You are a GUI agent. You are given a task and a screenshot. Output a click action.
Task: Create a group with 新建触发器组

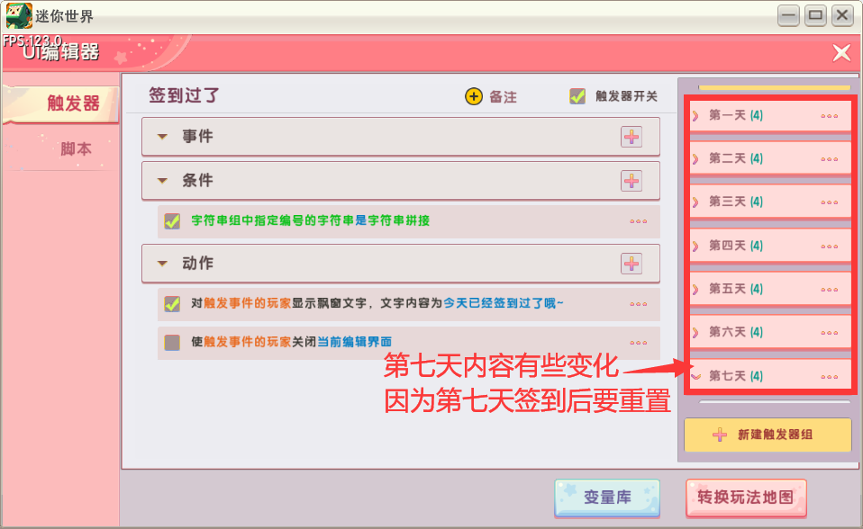click(768, 435)
